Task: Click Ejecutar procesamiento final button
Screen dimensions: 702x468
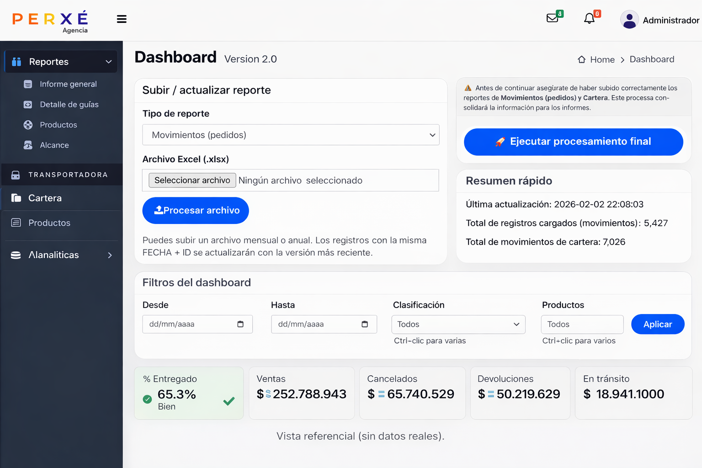Action: (573, 142)
